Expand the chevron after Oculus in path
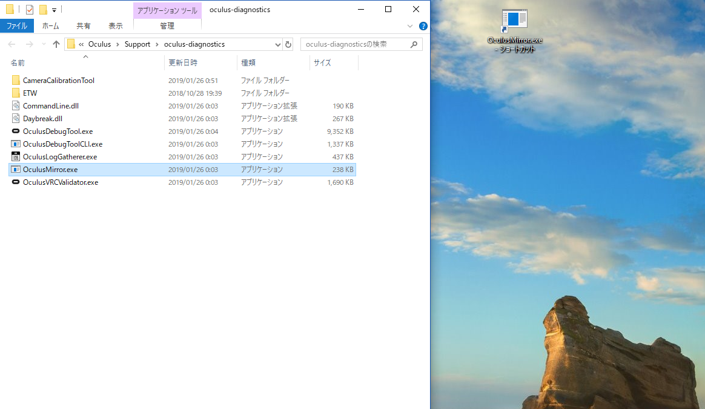Image resolution: width=705 pixels, height=409 pixels. pos(117,44)
